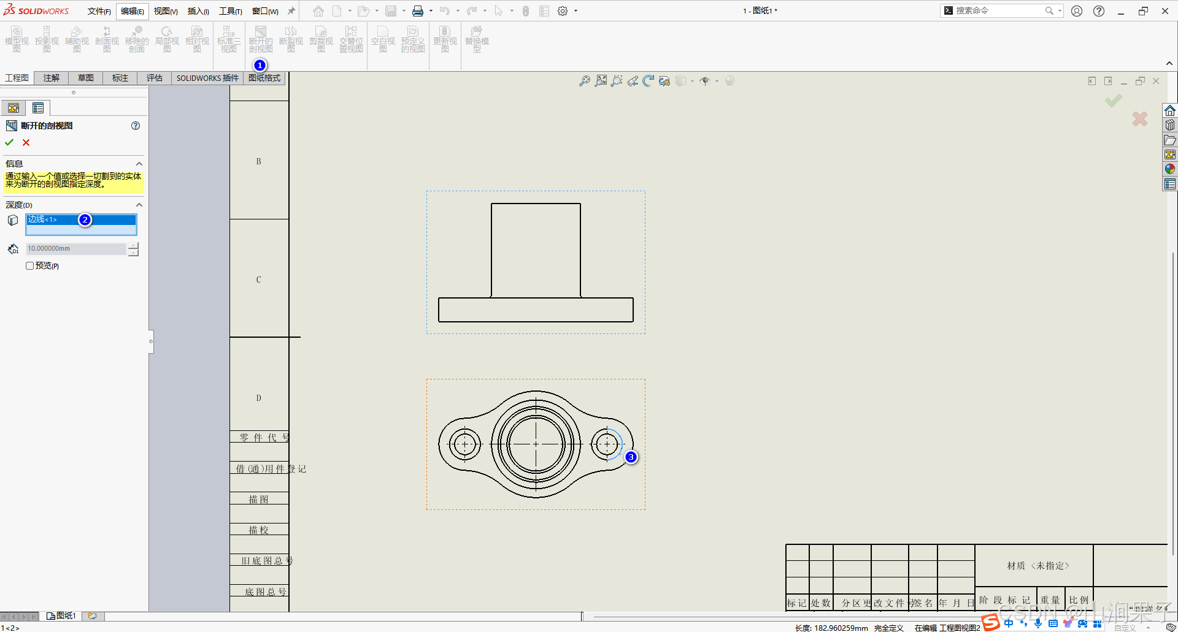This screenshot has width=1178, height=632.
Task: Choose the 剪裁视图 crop view tool
Action: coord(321,39)
